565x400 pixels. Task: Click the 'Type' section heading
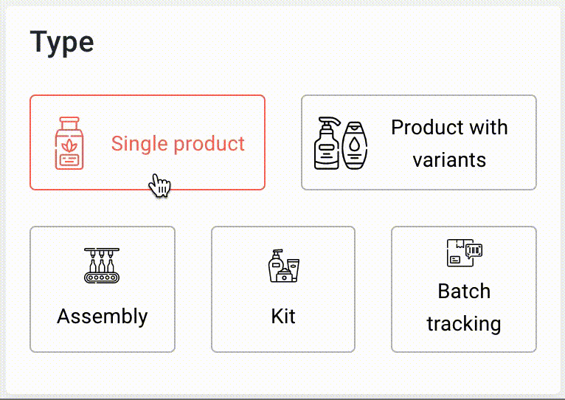[62, 43]
